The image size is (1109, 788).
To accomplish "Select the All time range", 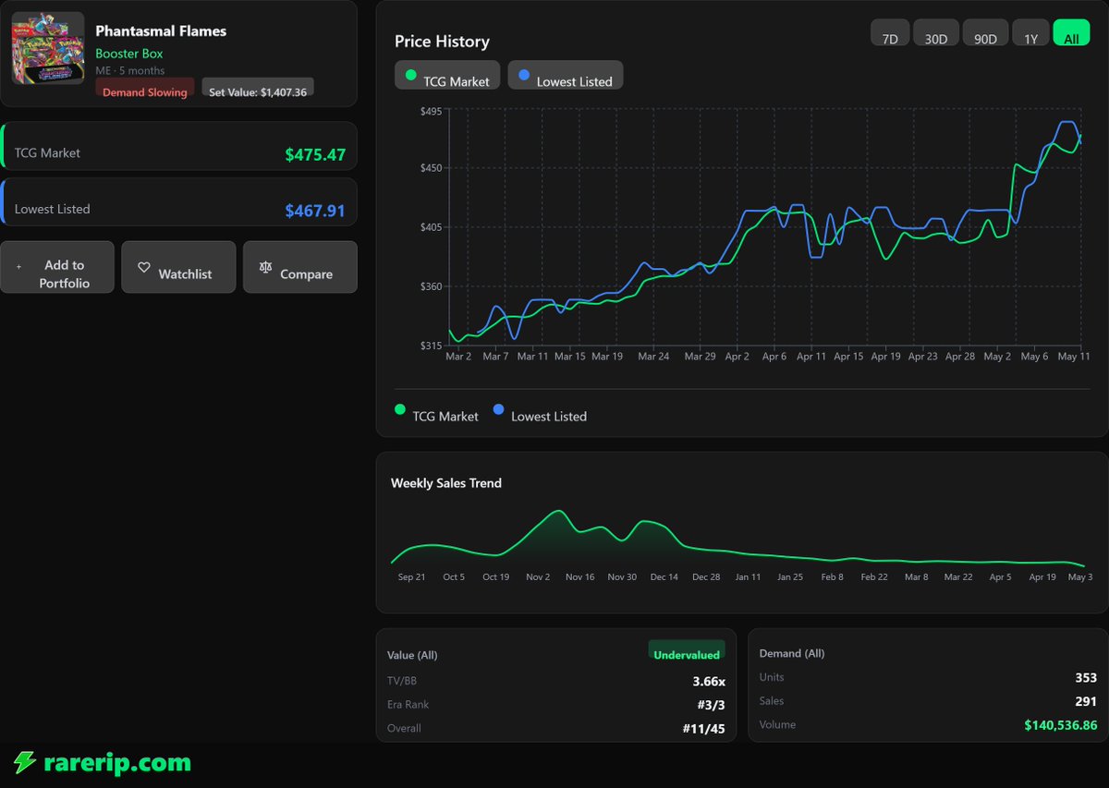I will [x=1071, y=32].
